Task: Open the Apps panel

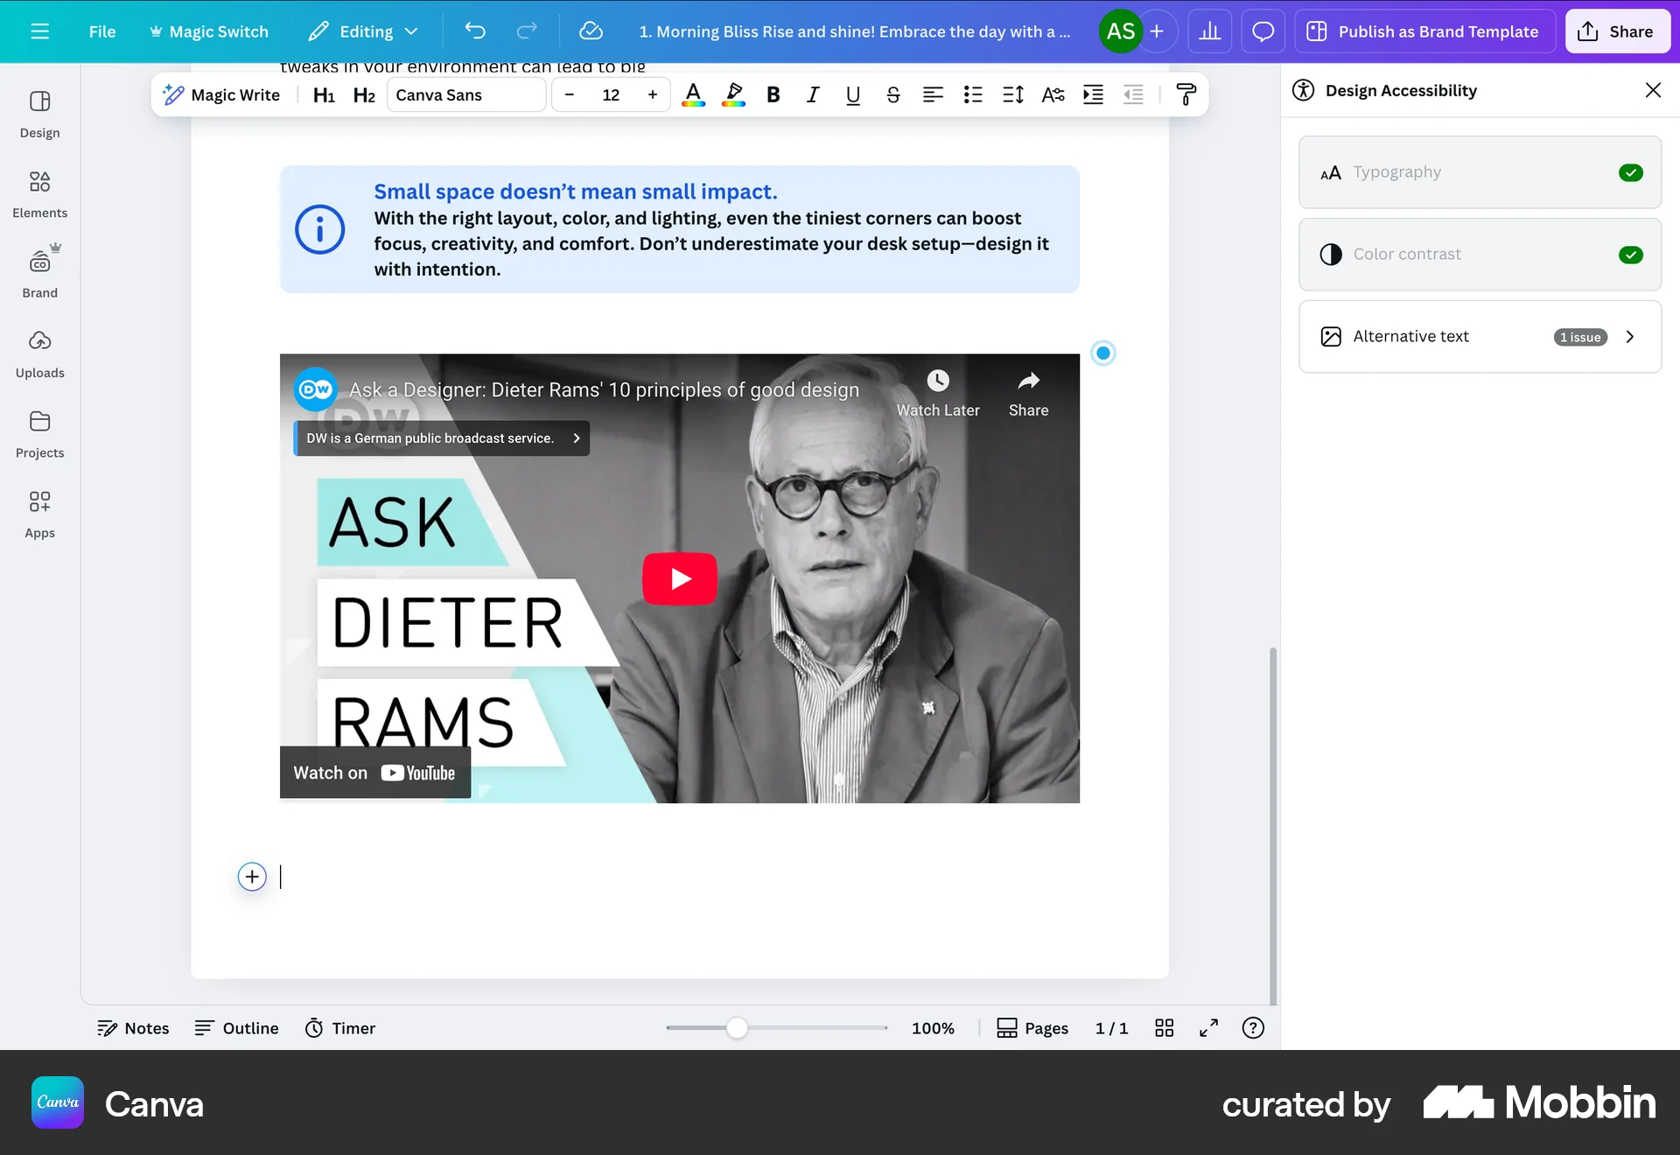Action: point(39,514)
